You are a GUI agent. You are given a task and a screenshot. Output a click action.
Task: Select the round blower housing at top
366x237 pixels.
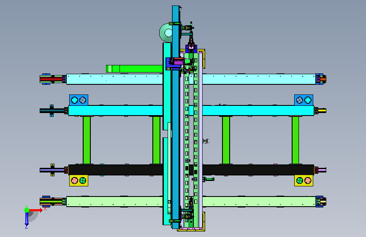click(166, 33)
